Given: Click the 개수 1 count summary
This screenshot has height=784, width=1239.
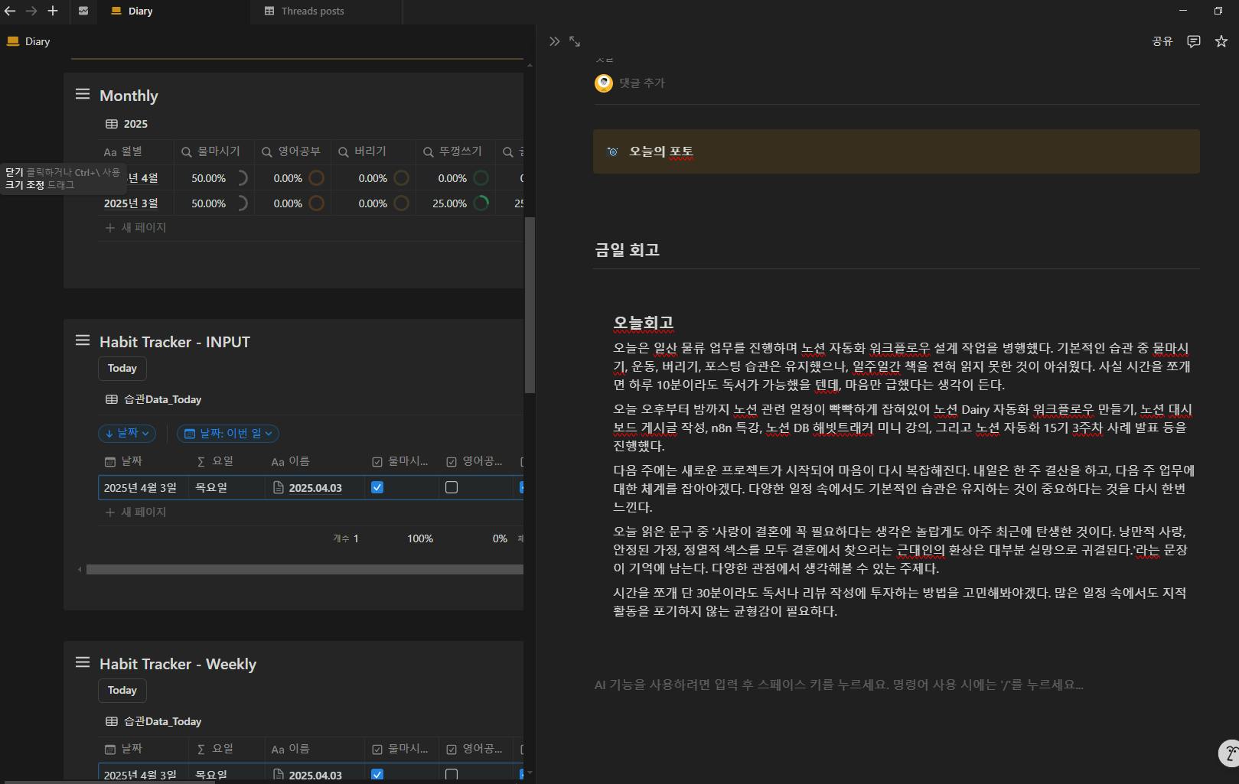Looking at the screenshot, I should point(346,538).
